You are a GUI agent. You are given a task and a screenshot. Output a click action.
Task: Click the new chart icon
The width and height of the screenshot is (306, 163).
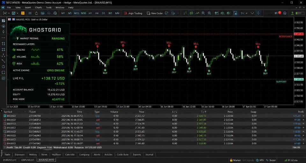coord(5,13)
